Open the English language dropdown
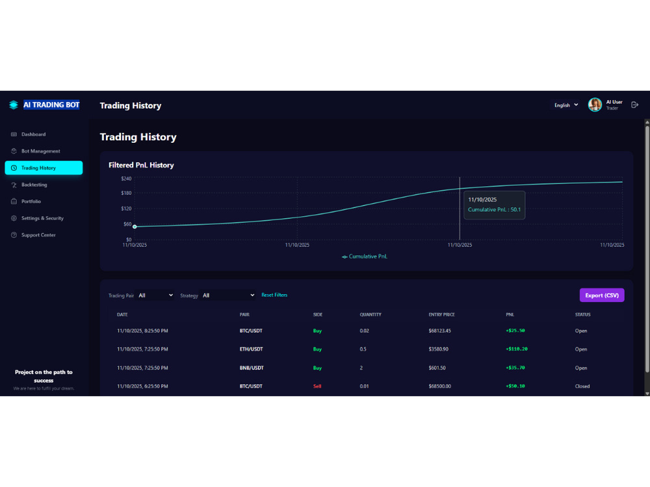Image resolution: width=650 pixels, height=487 pixels. coord(566,105)
